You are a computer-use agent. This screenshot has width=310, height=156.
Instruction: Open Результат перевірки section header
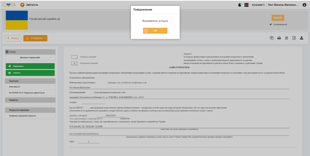(x=30, y=110)
